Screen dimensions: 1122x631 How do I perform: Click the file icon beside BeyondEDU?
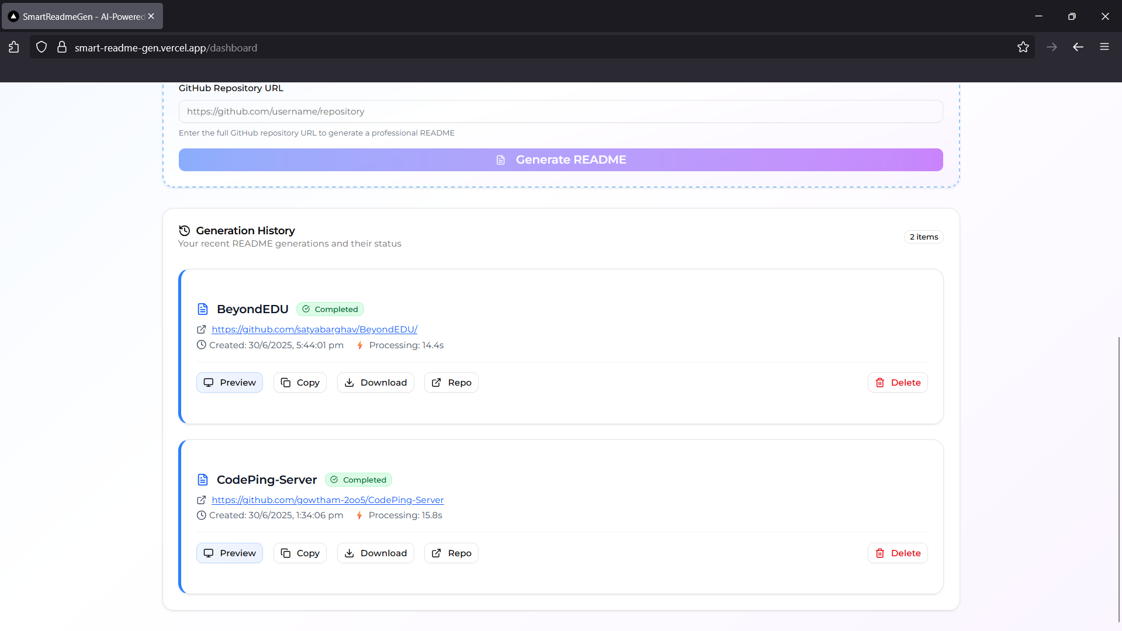[x=203, y=309]
